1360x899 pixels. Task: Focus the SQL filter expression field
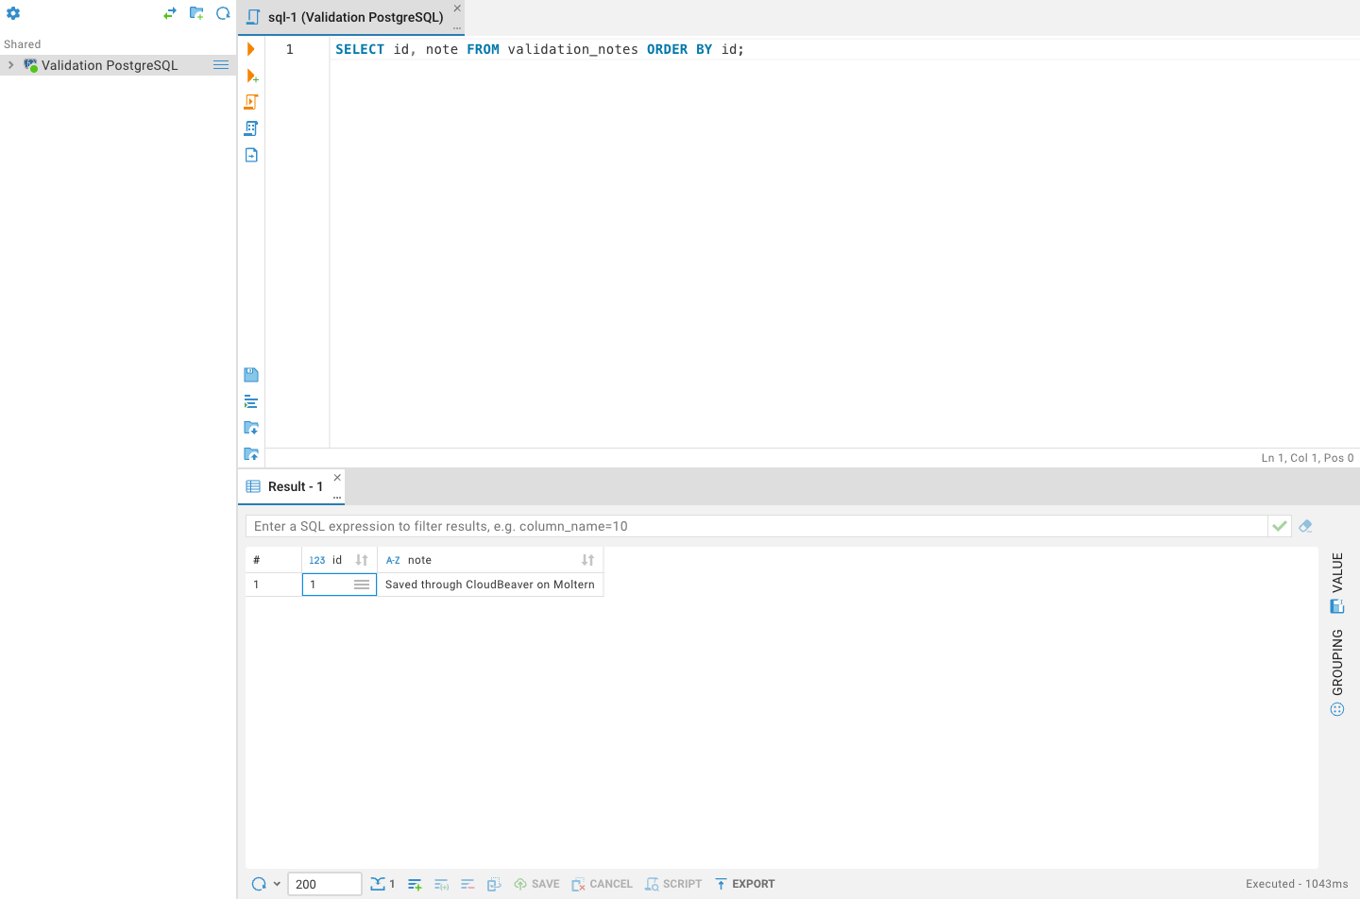pos(756,526)
